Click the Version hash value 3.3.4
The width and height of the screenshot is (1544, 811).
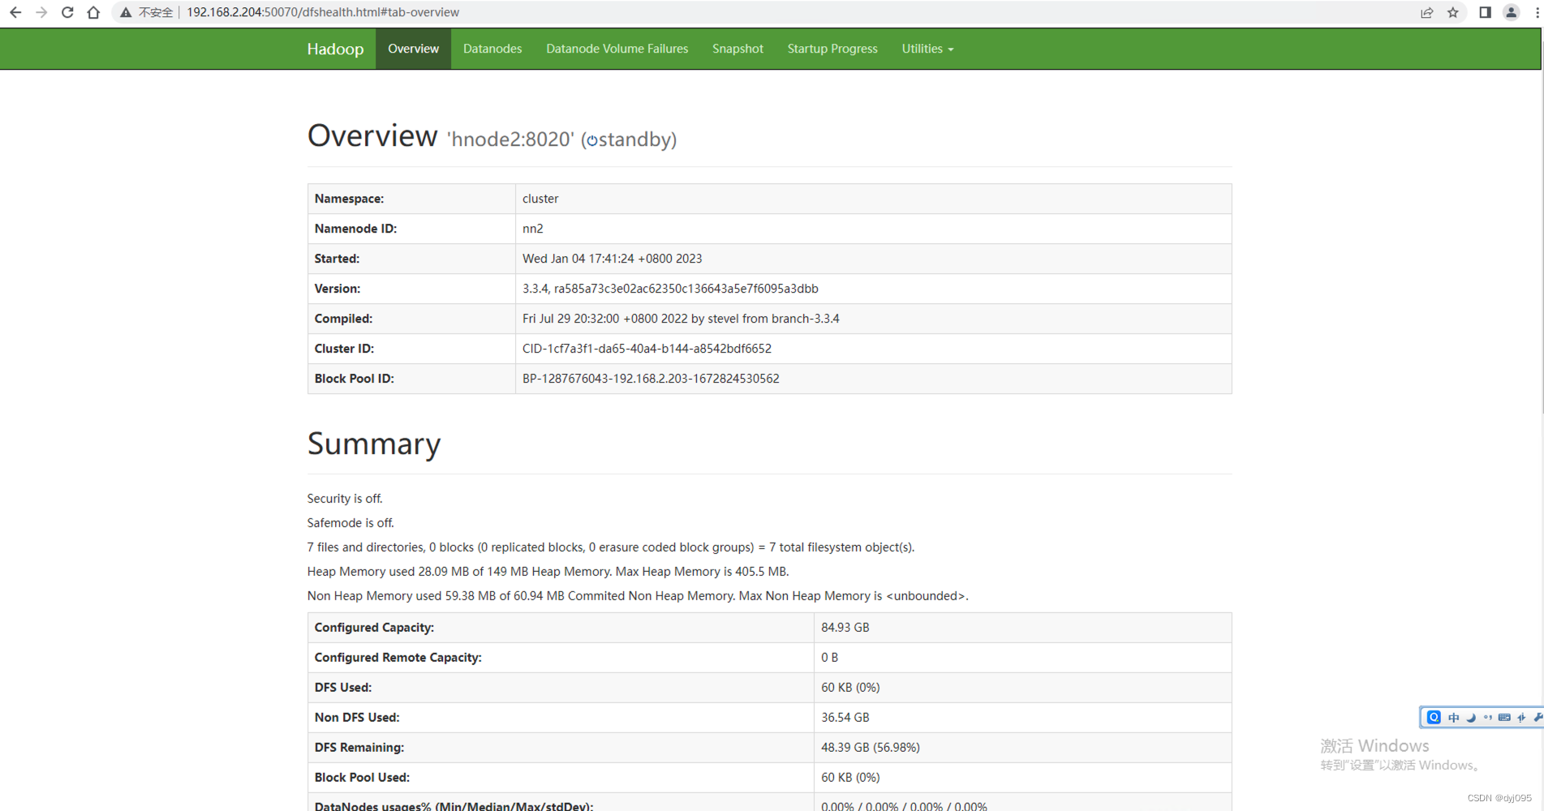coord(670,289)
